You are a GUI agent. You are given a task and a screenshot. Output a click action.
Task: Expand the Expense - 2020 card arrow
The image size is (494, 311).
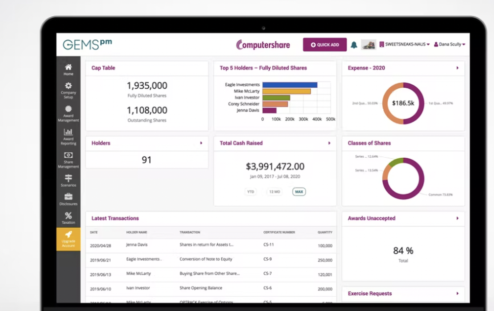point(457,68)
